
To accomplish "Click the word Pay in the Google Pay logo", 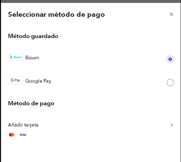I will (x=18, y=80).
